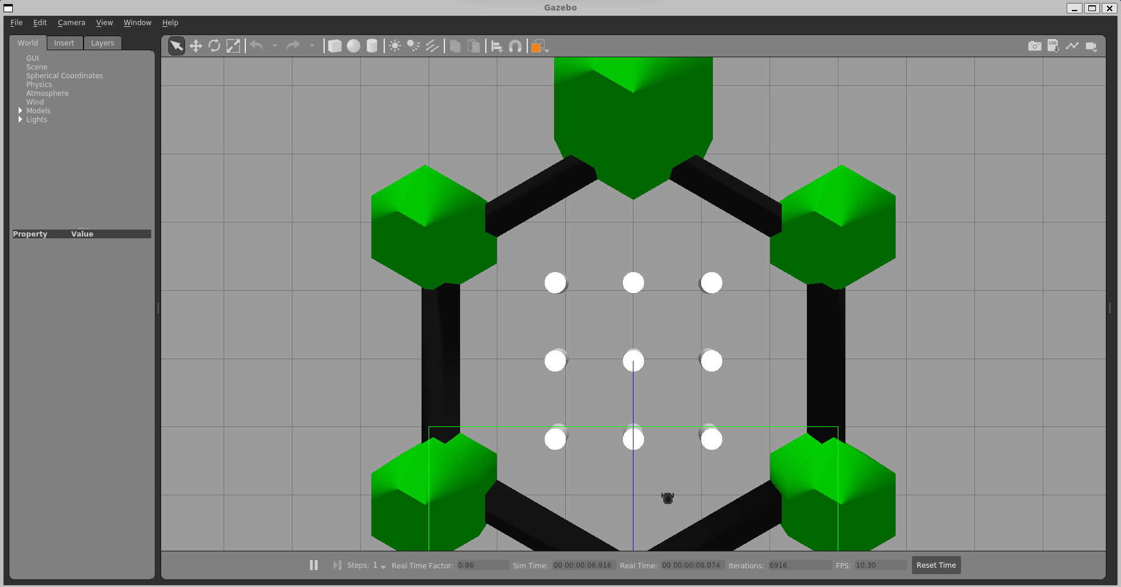The image size is (1121, 587).
Task: Add a directional light
Action: click(x=432, y=46)
